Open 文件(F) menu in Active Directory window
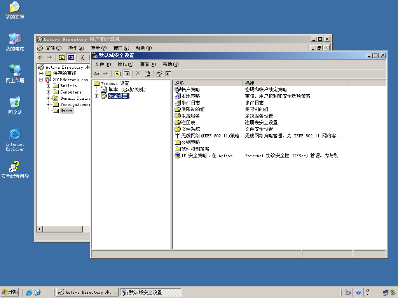 tap(54, 48)
